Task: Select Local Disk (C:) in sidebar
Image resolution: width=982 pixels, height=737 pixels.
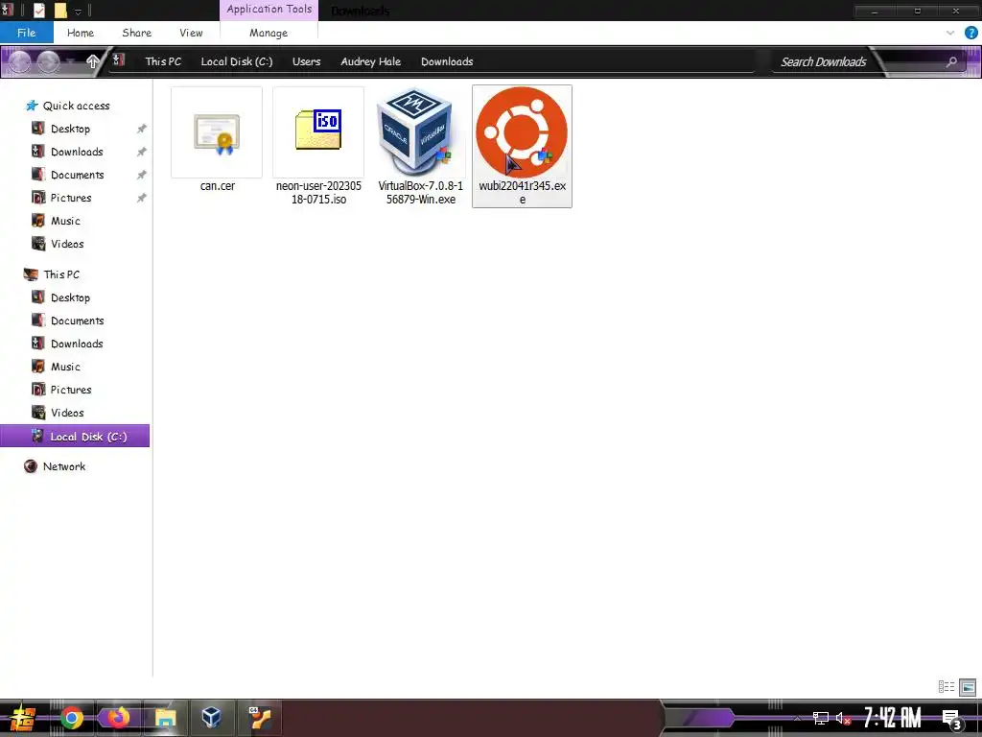Action: (x=75, y=437)
